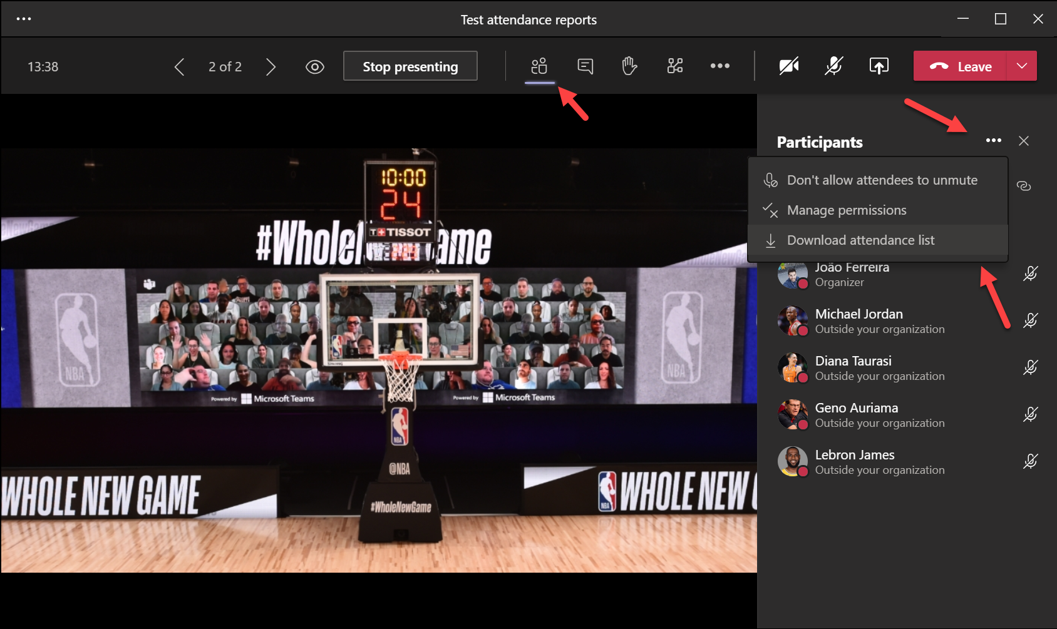Expand the Leave options dropdown arrow
1057x629 pixels.
tap(1021, 66)
